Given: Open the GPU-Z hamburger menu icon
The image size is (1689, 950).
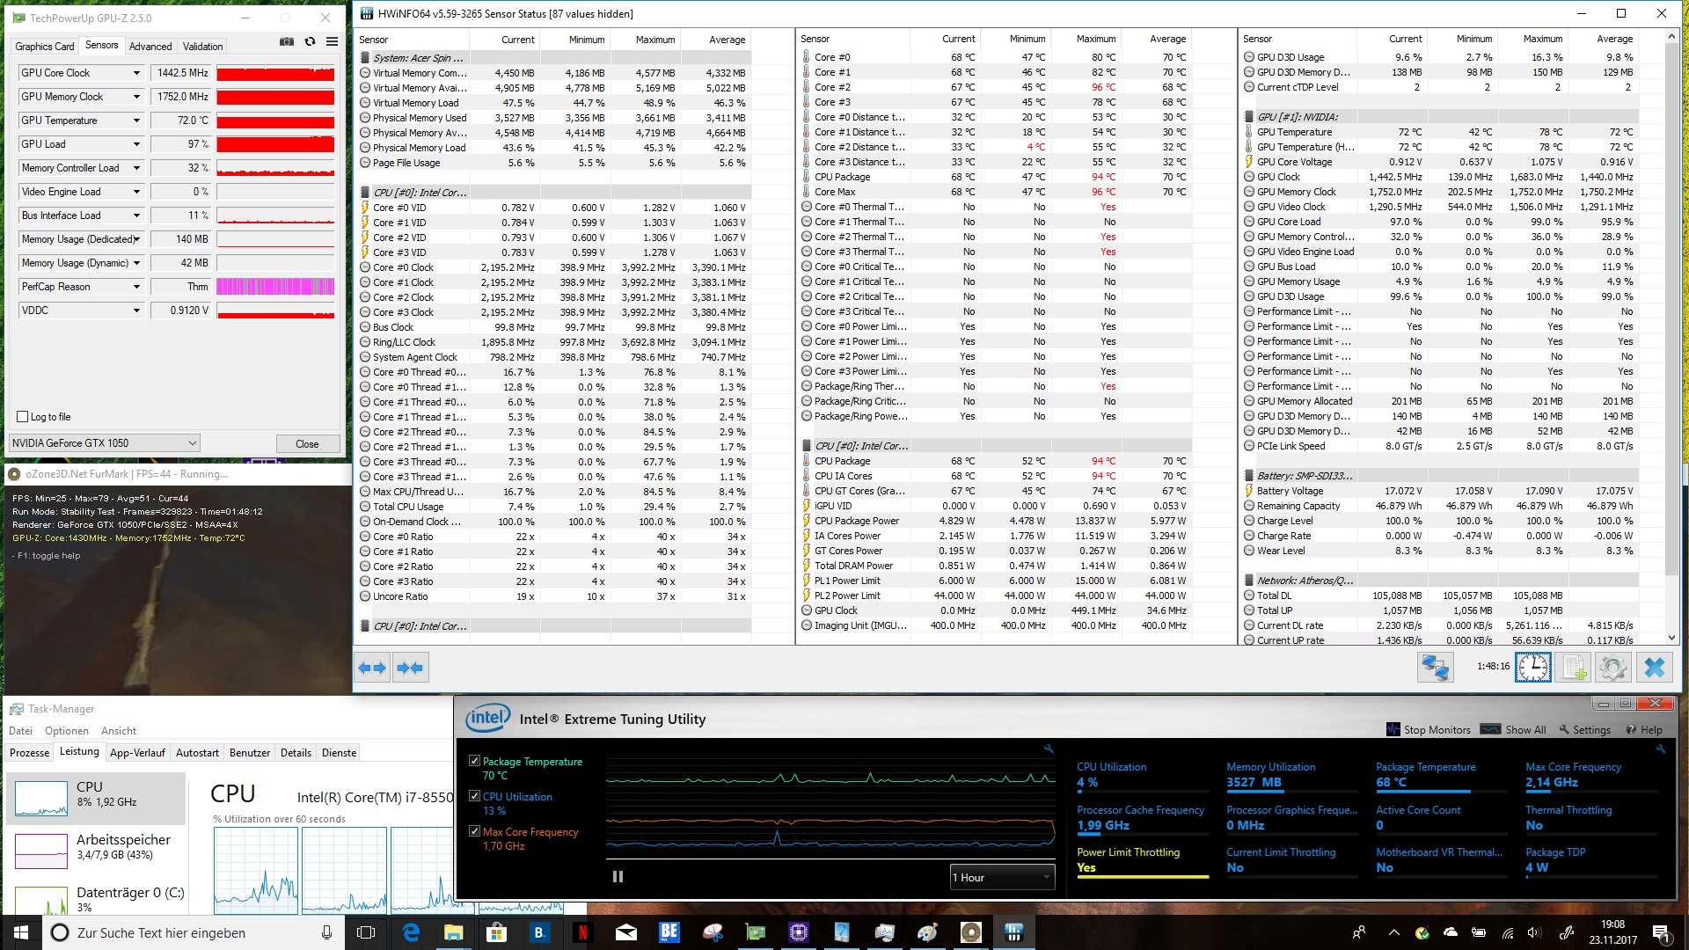Looking at the screenshot, I should click(332, 41).
